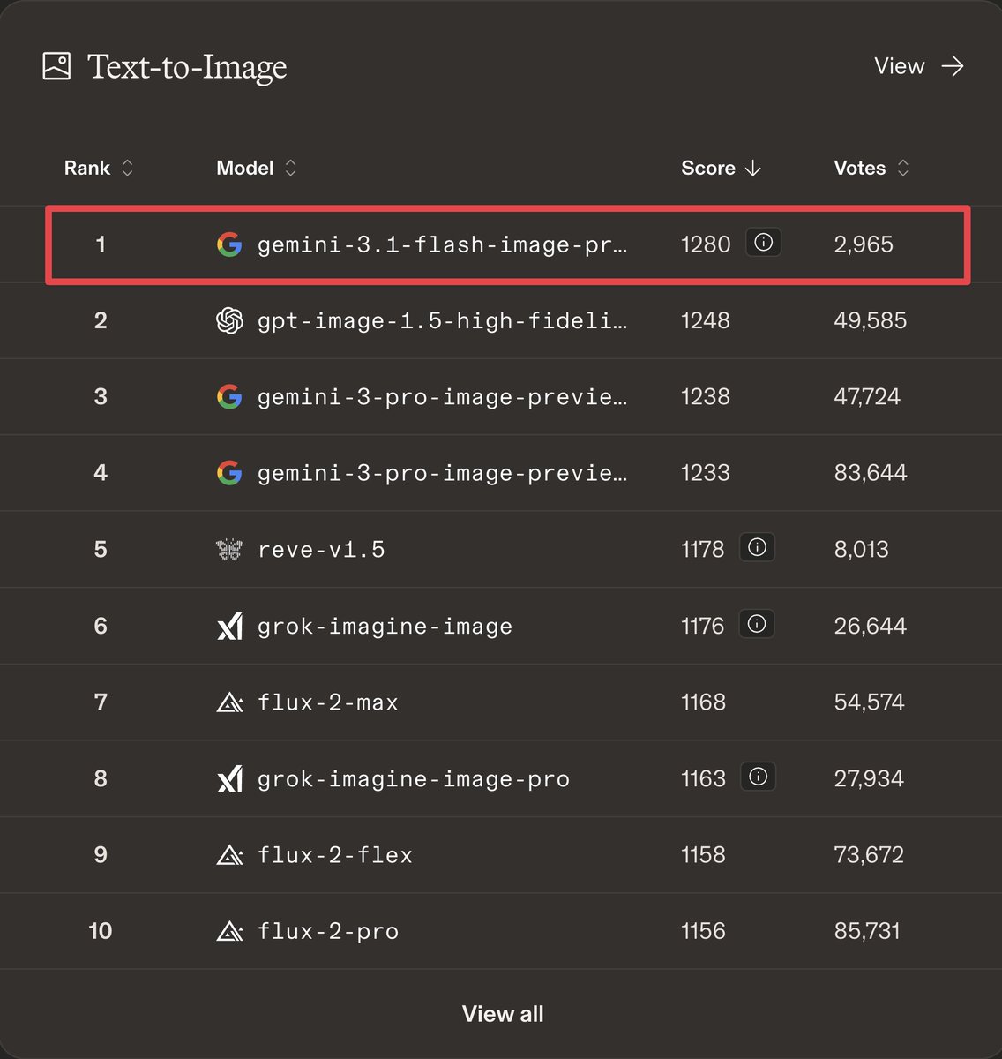Click the votes value 27,934
Viewport: 1002px width, 1059px height.
click(x=869, y=778)
